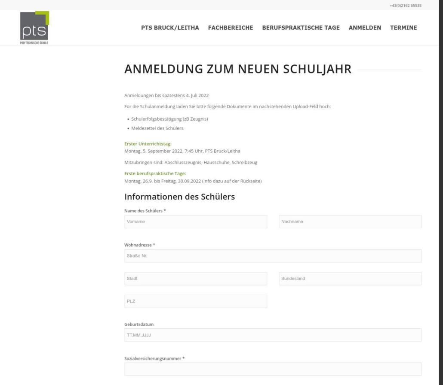Screen dimensions: 443x385
Task: Click the 'Mitzubringen sind: Abschlusszeugnis' line
Action: point(191,162)
